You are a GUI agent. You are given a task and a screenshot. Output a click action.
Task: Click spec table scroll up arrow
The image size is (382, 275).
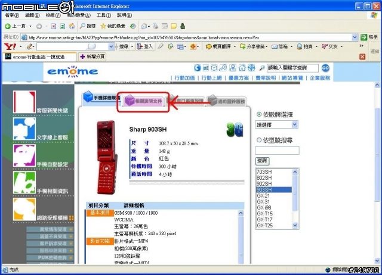pos(241,213)
